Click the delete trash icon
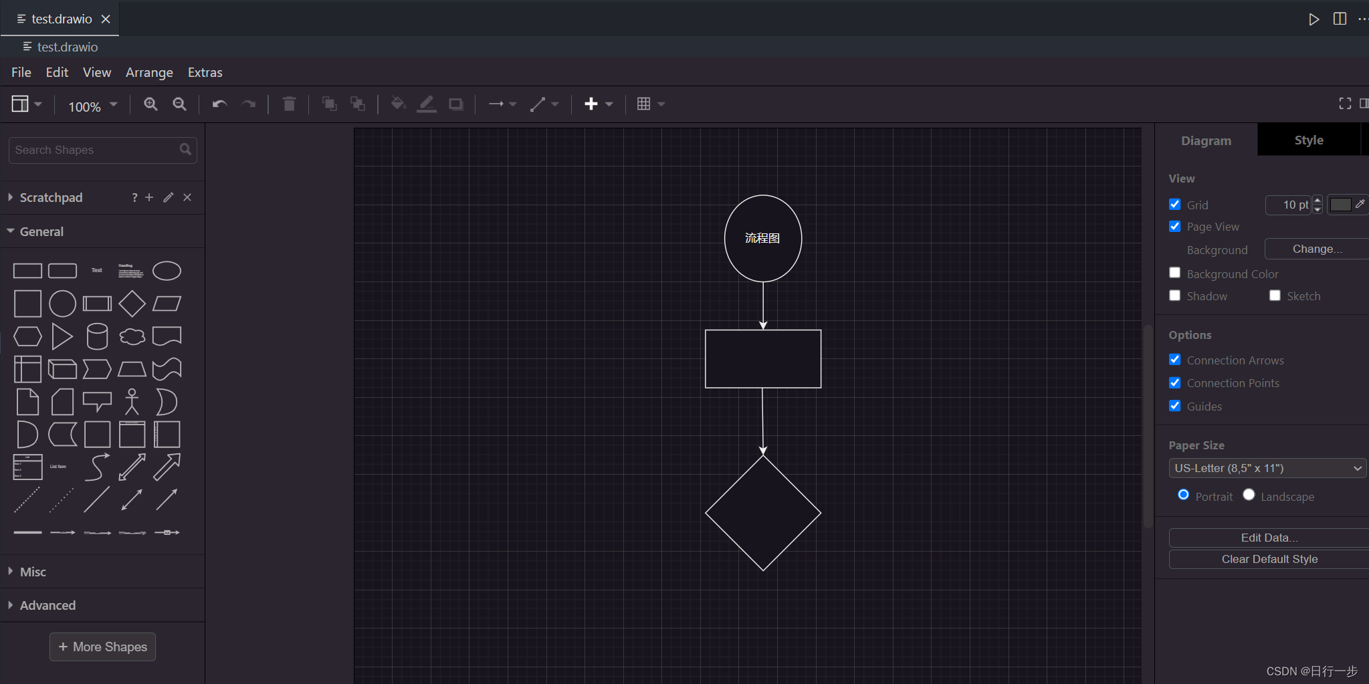The width and height of the screenshot is (1369, 684). point(289,104)
